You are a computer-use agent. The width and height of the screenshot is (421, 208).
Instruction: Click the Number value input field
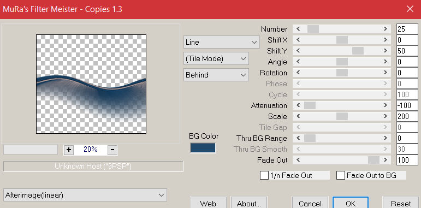[407, 29]
